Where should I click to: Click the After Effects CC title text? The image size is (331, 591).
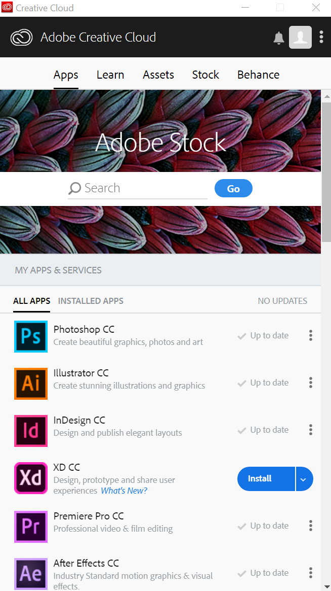click(86, 563)
